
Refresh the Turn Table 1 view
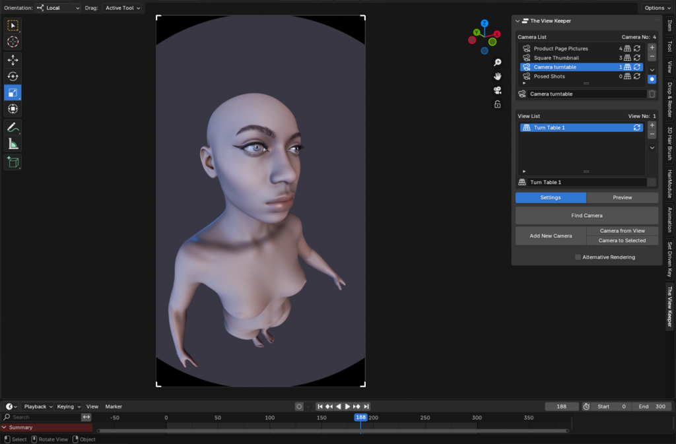click(637, 127)
